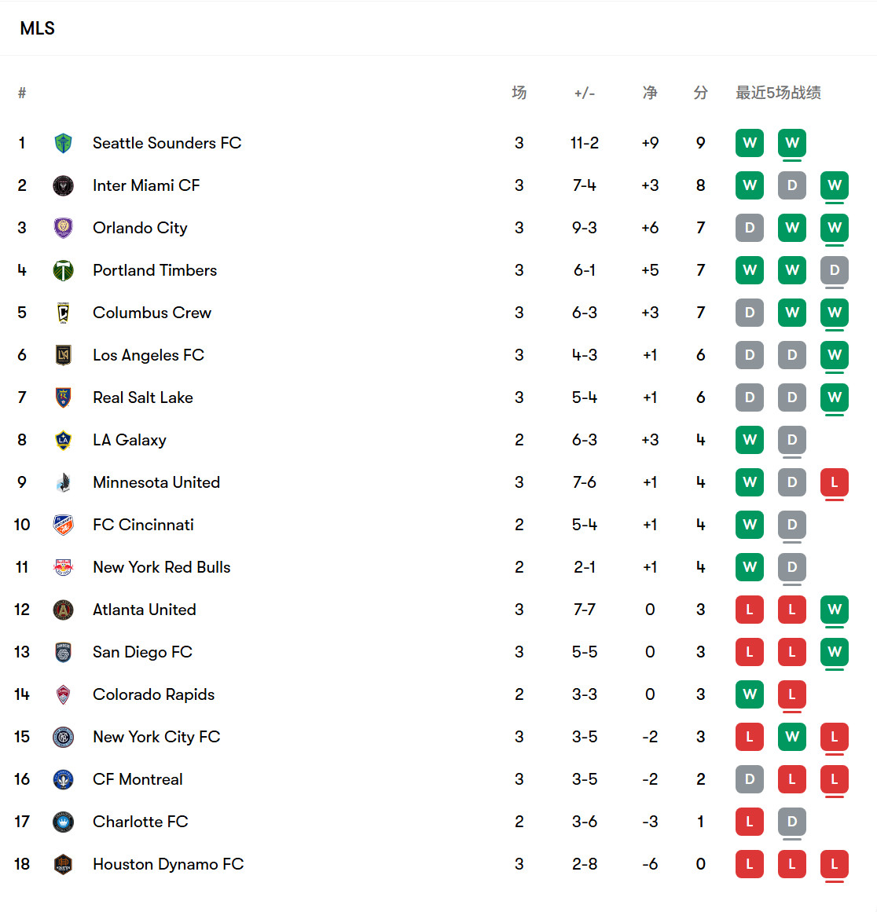Open the Columbus Crew badge icon
This screenshot has height=912, width=877.
(x=63, y=313)
